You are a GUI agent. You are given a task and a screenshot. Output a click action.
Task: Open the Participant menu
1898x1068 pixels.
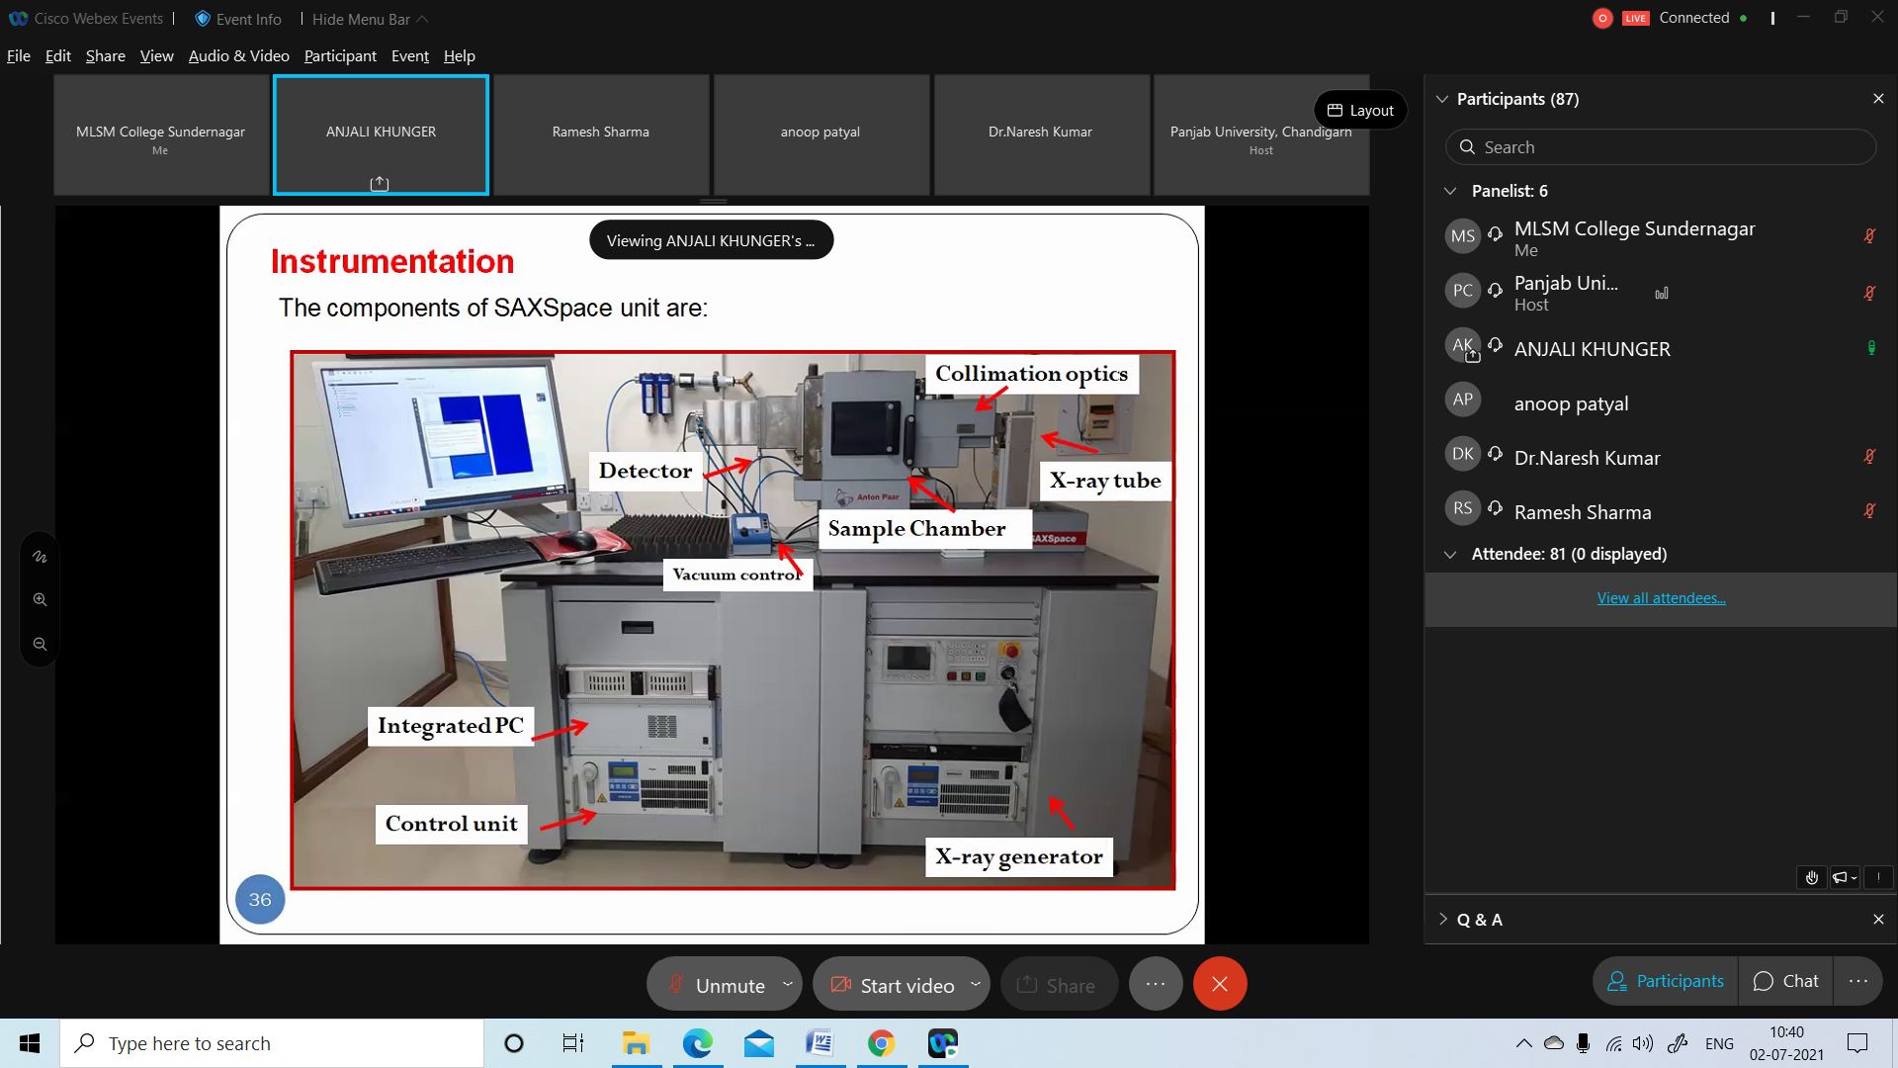point(340,55)
